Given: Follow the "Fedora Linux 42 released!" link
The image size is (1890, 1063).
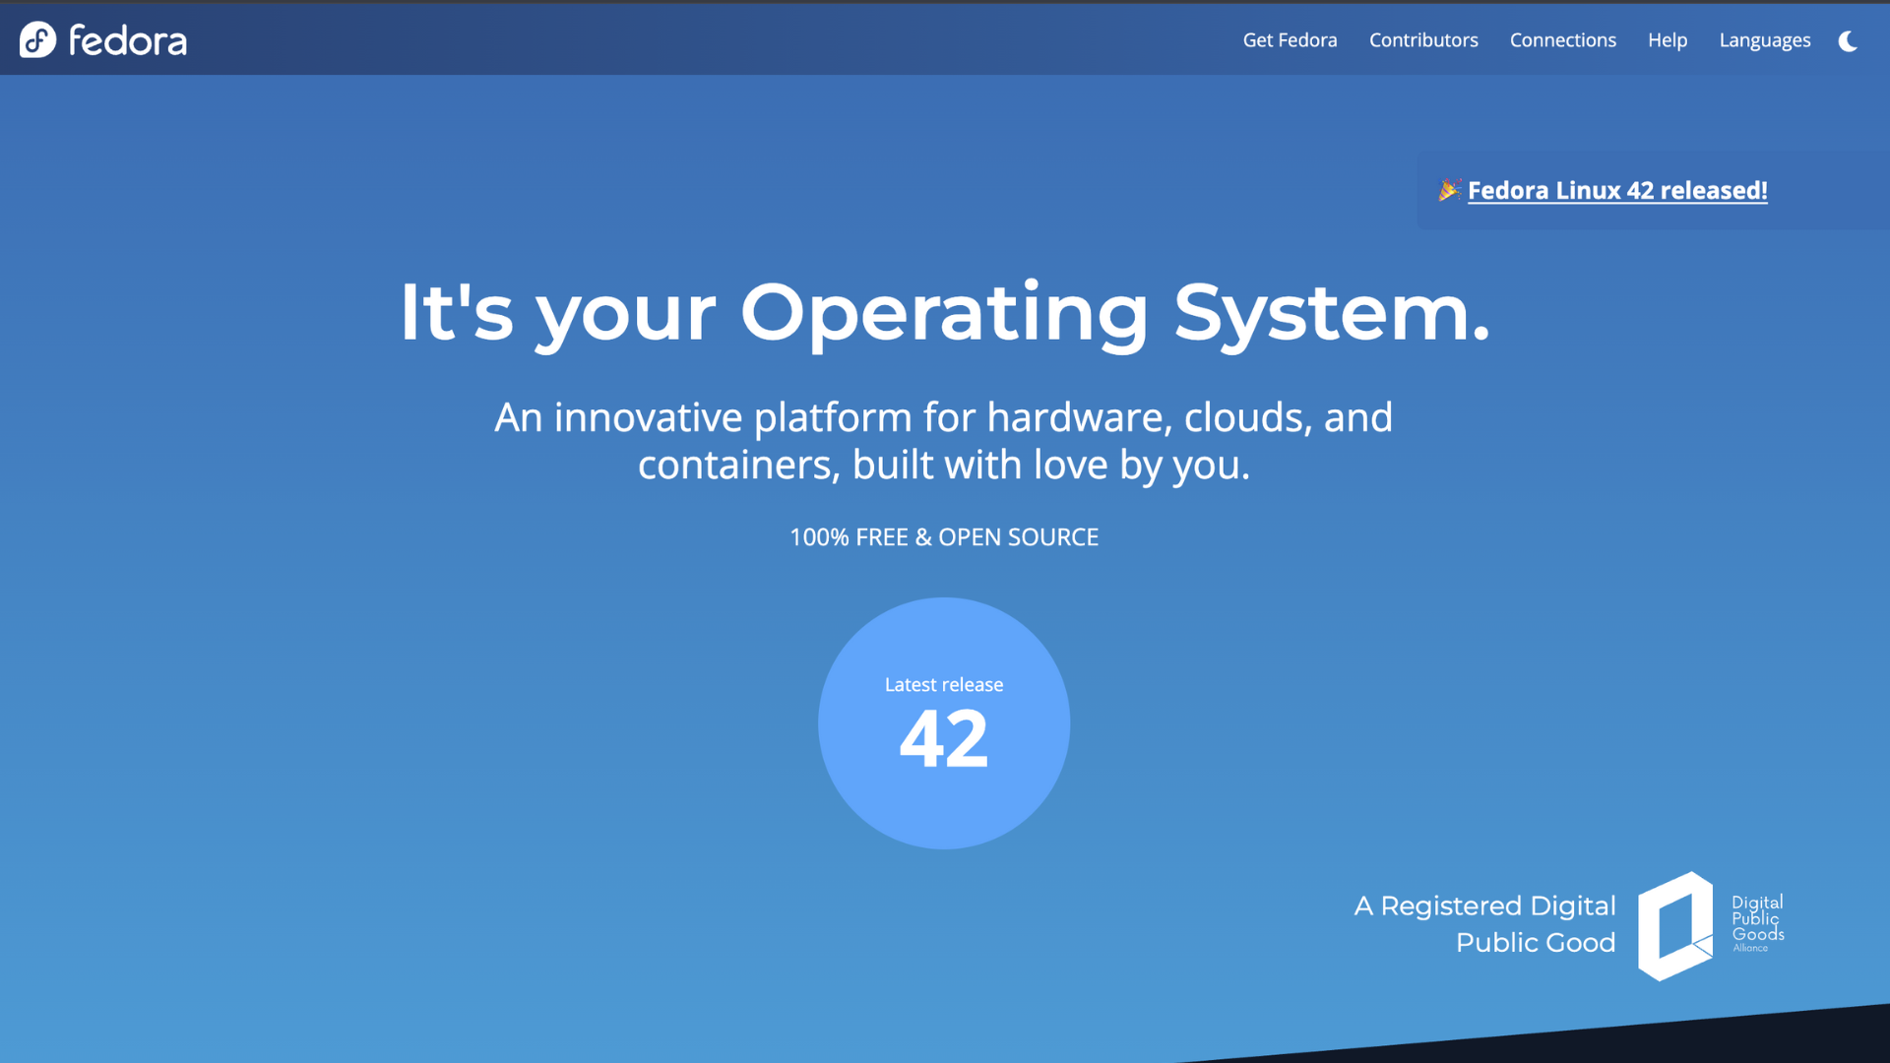Looking at the screenshot, I should pyautogui.click(x=1617, y=190).
